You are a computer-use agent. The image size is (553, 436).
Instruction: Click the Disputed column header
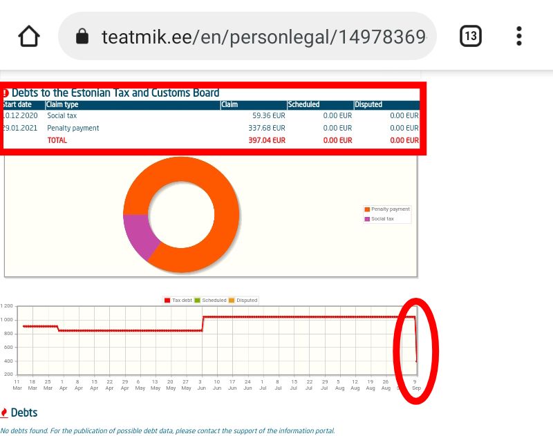click(x=387, y=105)
